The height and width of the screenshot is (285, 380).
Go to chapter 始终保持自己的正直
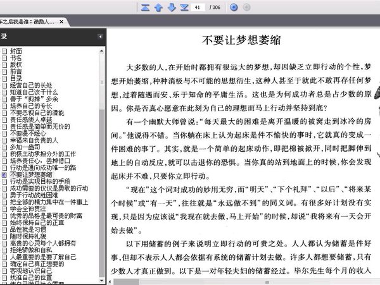click(37, 222)
